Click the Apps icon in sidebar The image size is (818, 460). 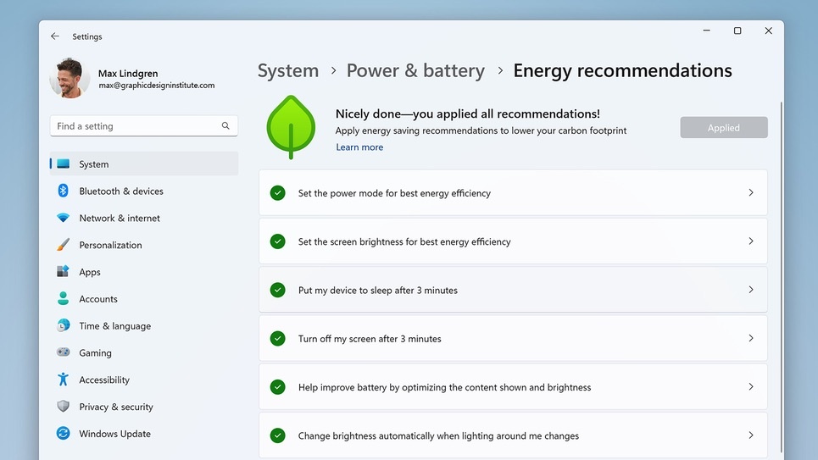coord(63,271)
